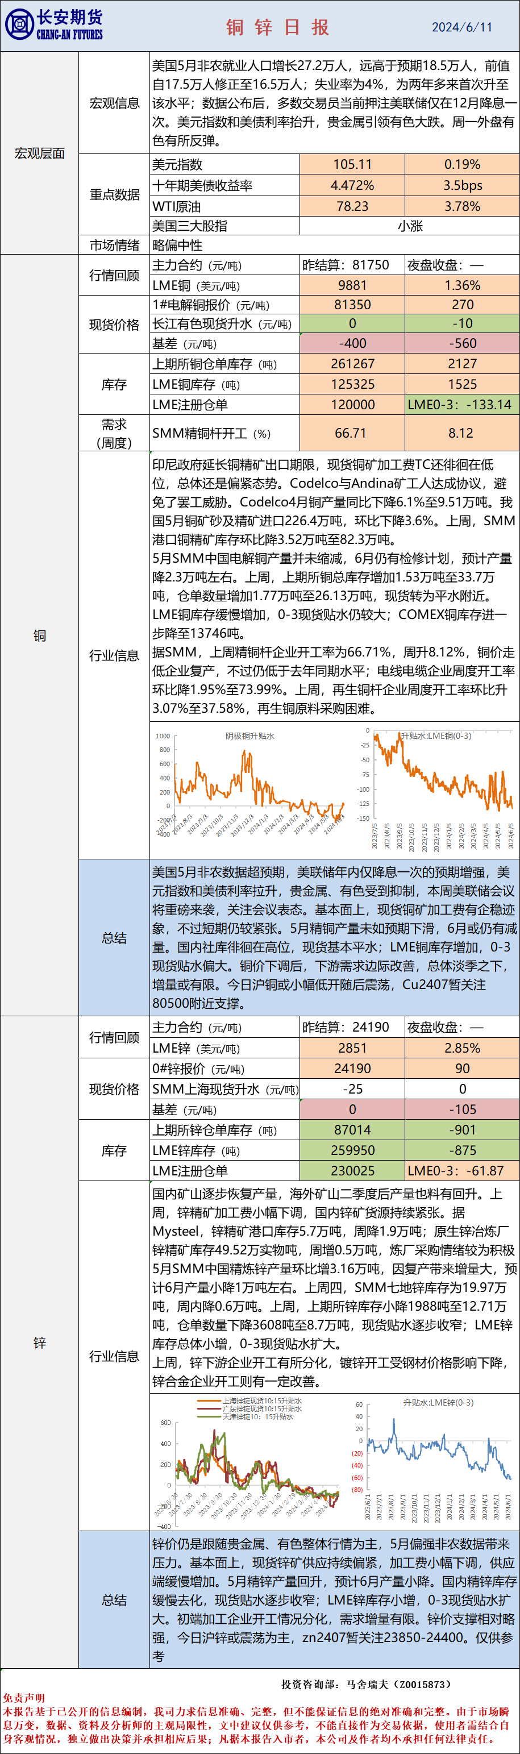
Task: Select the 宏观信息 row label
Action: [x=114, y=103]
